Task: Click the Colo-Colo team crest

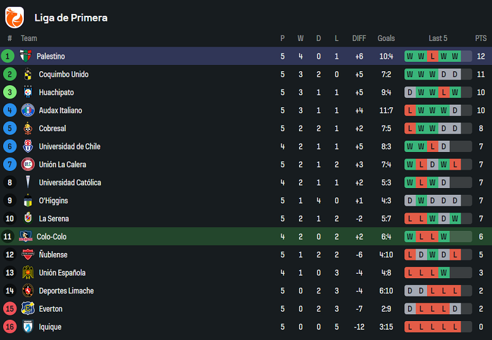Action: click(x=25, y=237)
